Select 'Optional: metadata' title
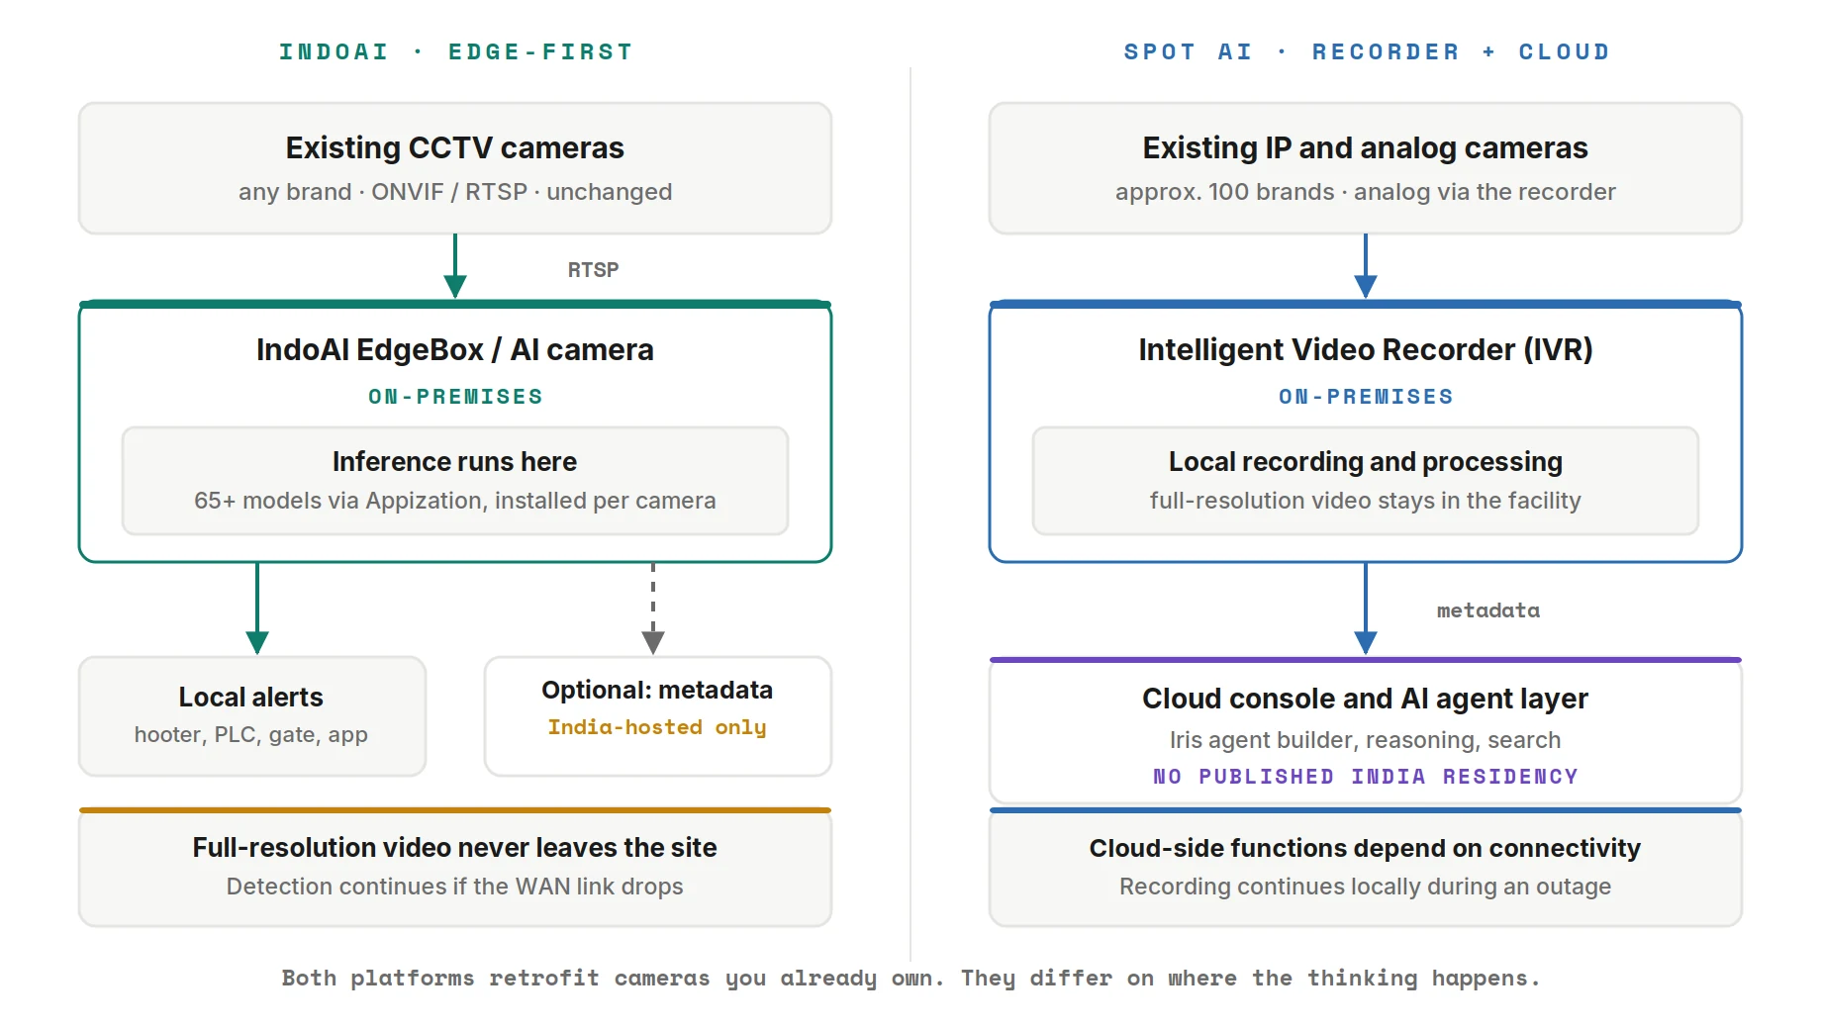This screenshot has height=1029, width=1821. tap(657, 690)
